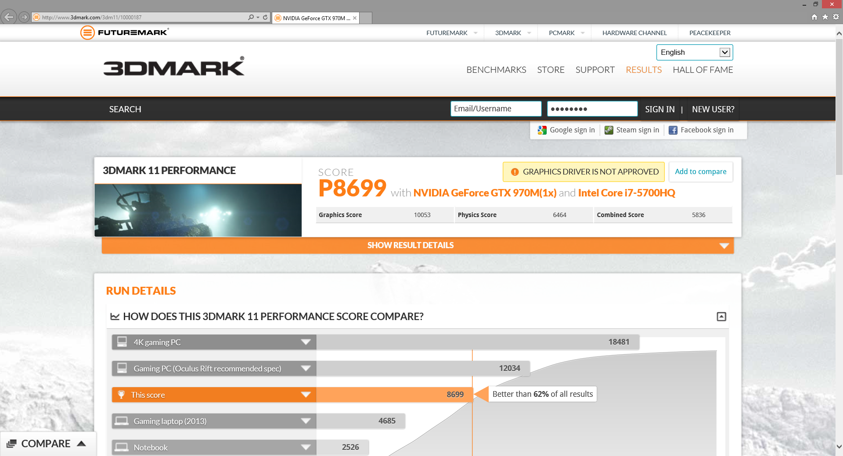This screenshot has width=843, height=456.
Task: Click the orange 8699 score bar
Action: pyautogui.click(x=394, y=395)
